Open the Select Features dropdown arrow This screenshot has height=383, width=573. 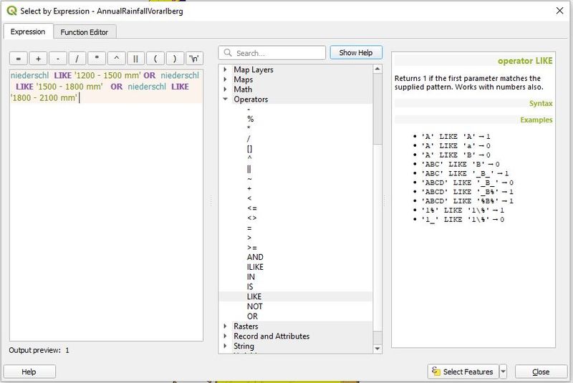point(503,372)
